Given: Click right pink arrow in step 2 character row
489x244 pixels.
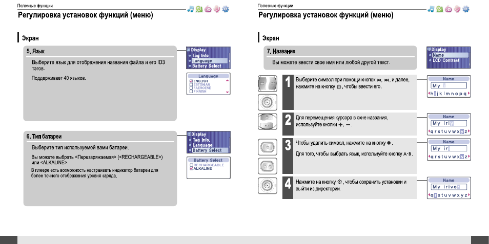Looking at the screenshot, I should (x=468, y=131).
